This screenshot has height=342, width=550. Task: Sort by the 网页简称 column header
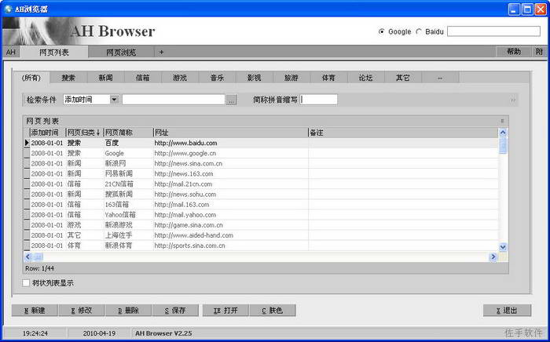tap(129, 133)
